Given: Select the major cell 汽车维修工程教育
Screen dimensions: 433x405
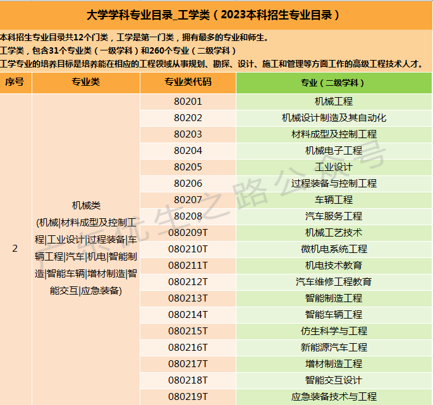Looking at the screenshot, I should point(334,282).
